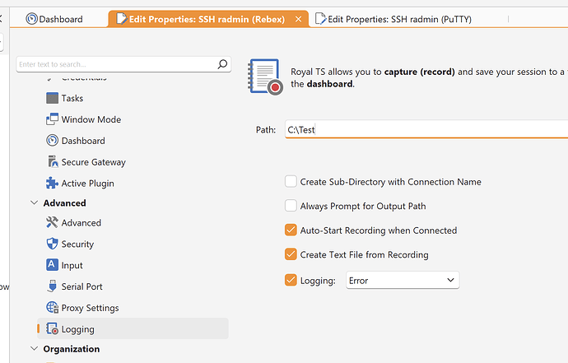Click the Serial Port plug icon
Viewport: 568px width, 363px height.
coord(53,287)
